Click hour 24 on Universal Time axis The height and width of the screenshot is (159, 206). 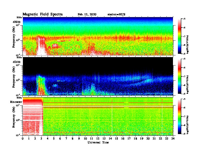pos(173,139)
